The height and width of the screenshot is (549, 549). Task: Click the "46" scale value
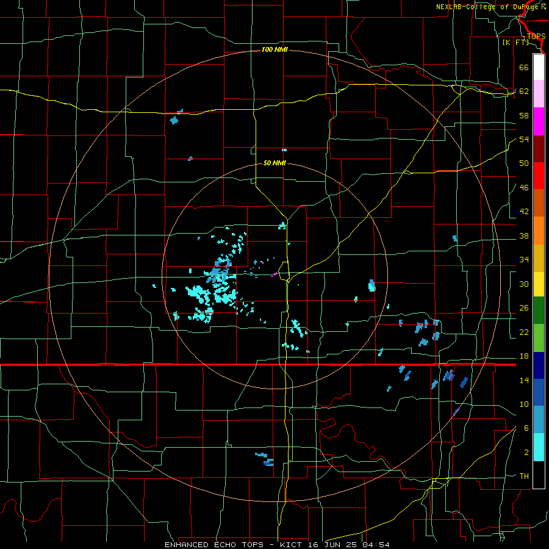click(524, 188)
